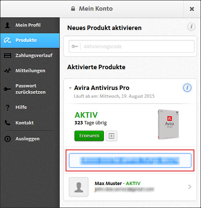This screenshot has width=201, height=208.
Task: Open Zahlungsverlauf payment history
Action: coord(30,56)
